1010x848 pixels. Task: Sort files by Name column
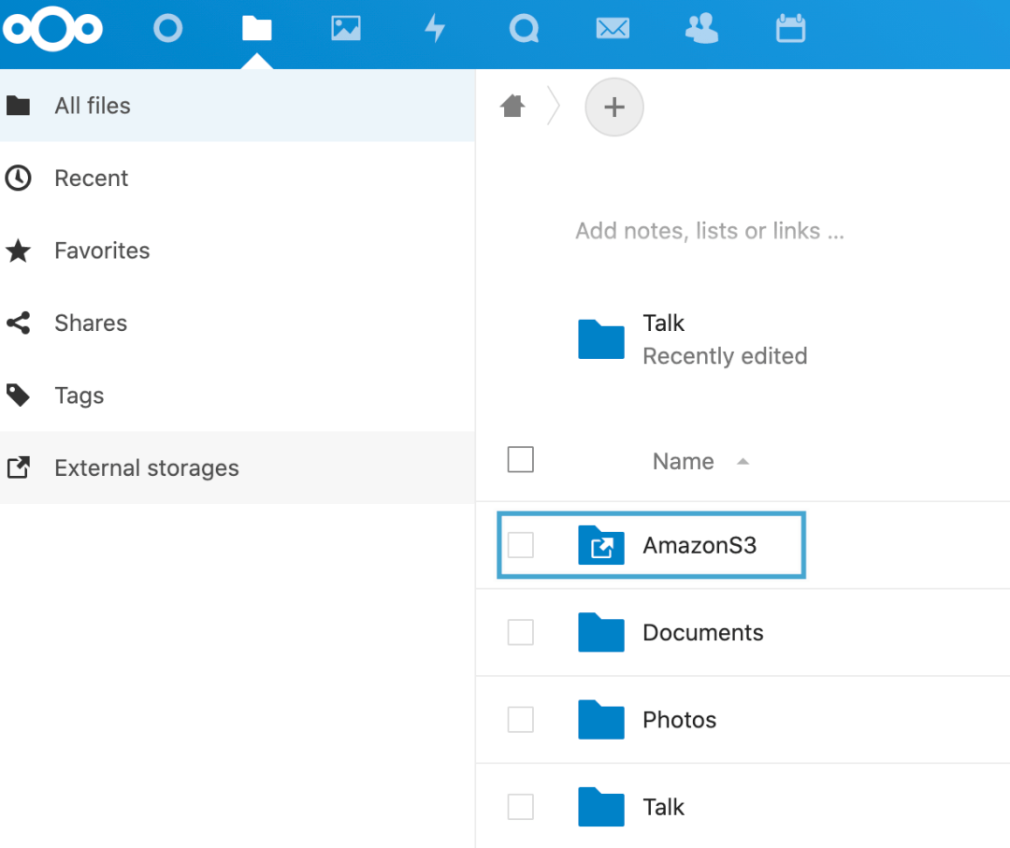pos(683,461)
